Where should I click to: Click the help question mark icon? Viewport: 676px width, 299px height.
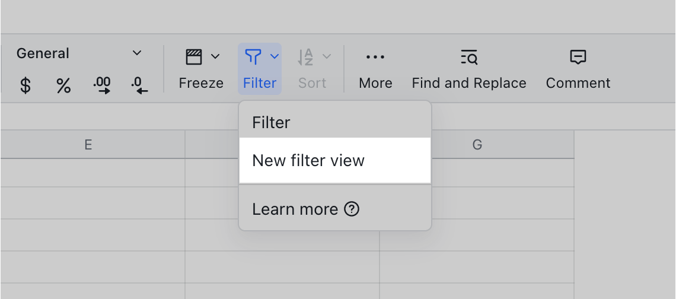[x=352, y=209]
